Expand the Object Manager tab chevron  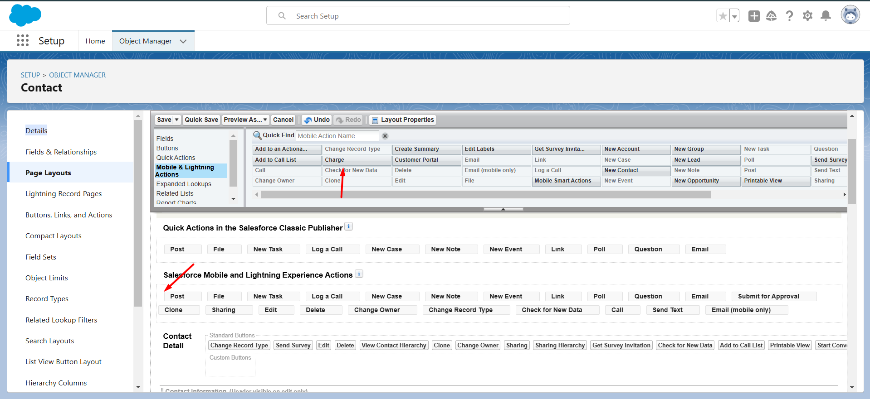click(183, 41)
